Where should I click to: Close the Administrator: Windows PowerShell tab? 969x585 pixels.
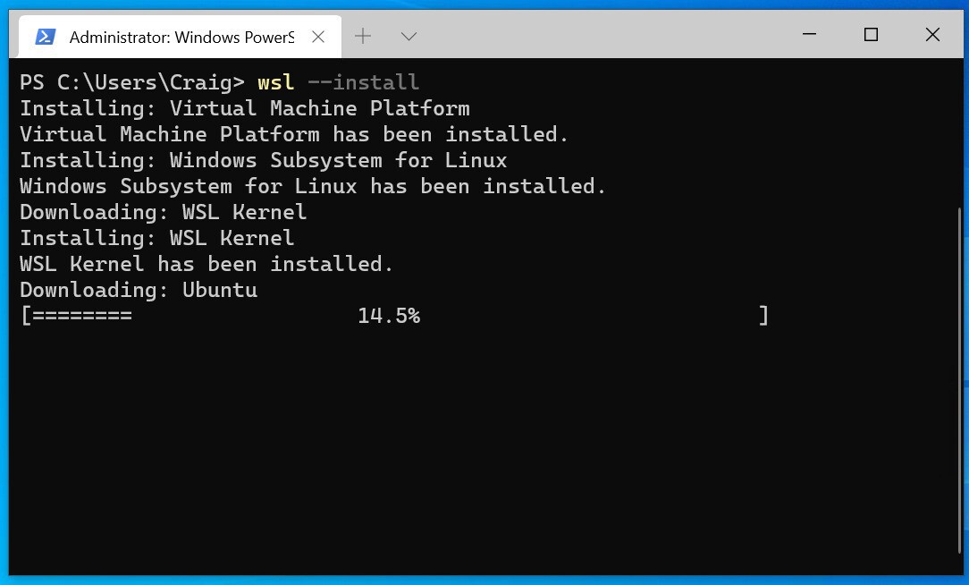[318, 37]
